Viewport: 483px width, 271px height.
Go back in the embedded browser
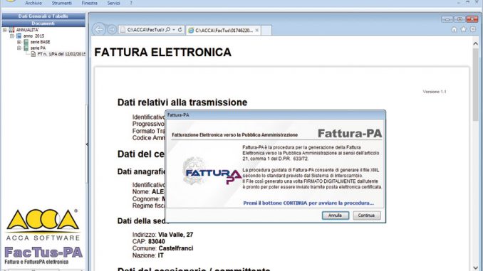click(99, 30)
